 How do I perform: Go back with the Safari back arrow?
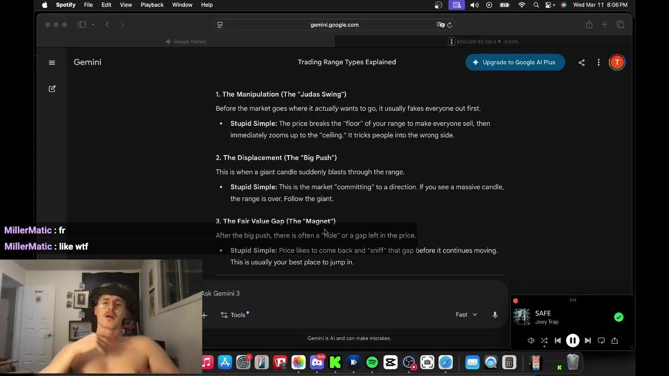[107, 25]
